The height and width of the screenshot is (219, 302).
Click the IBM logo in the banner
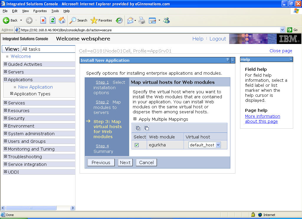289,39
